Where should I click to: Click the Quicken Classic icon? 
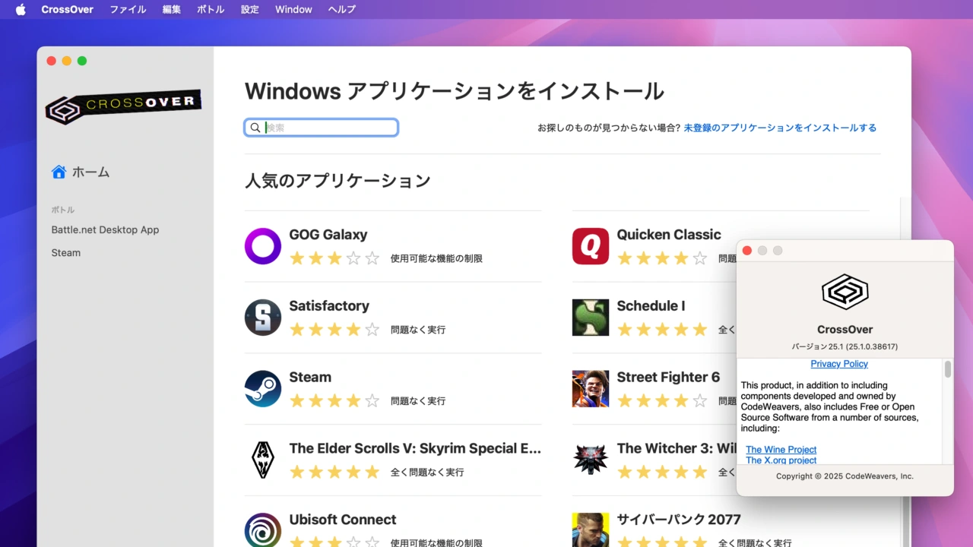[x=591, y=246]
